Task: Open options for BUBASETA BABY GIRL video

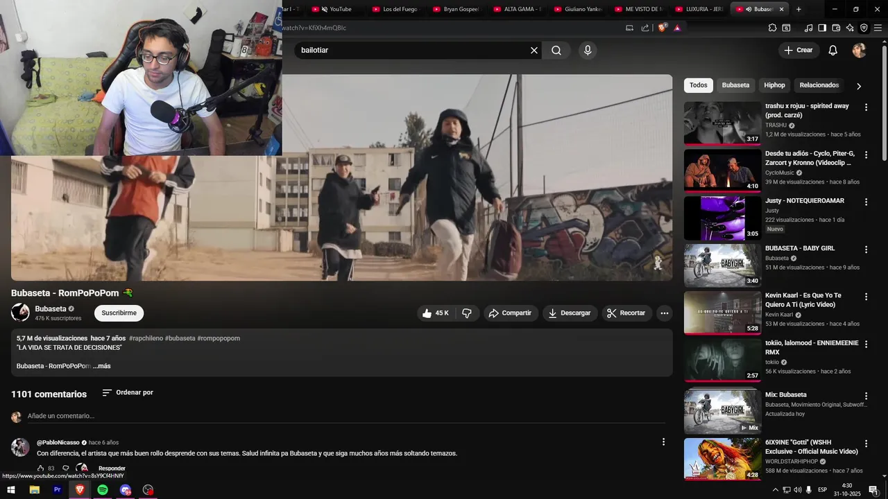Action: (x=866, y=249)
